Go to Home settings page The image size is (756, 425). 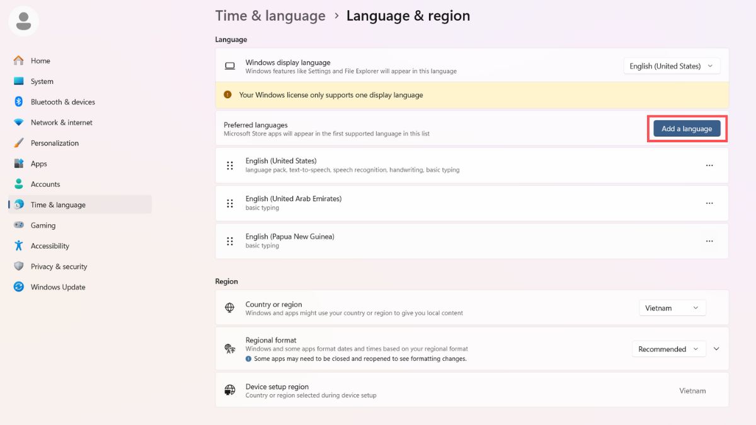coord(79,60)
